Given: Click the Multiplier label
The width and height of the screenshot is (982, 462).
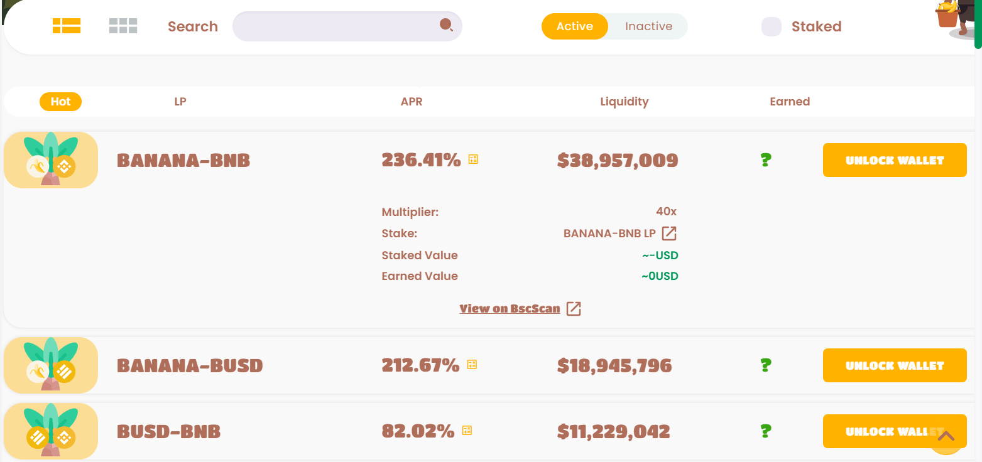Looking at the screenshot, I should [410, 212].
